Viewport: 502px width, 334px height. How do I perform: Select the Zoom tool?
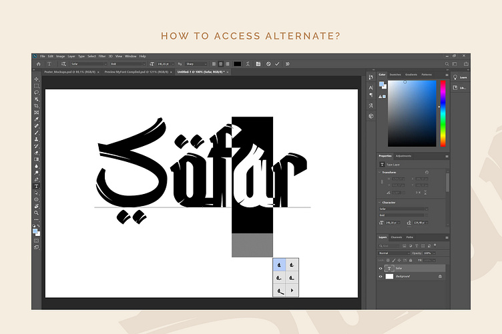click(37, 213)
